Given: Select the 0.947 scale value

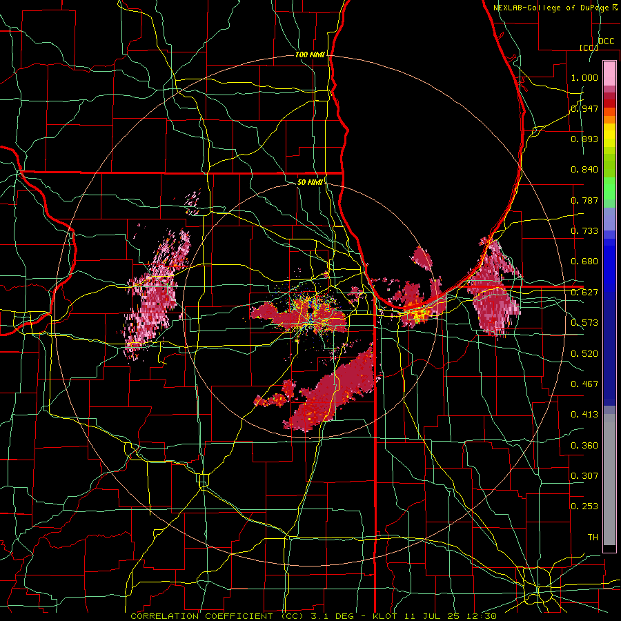Looking at the screenshot, I should tap(584, 108).
